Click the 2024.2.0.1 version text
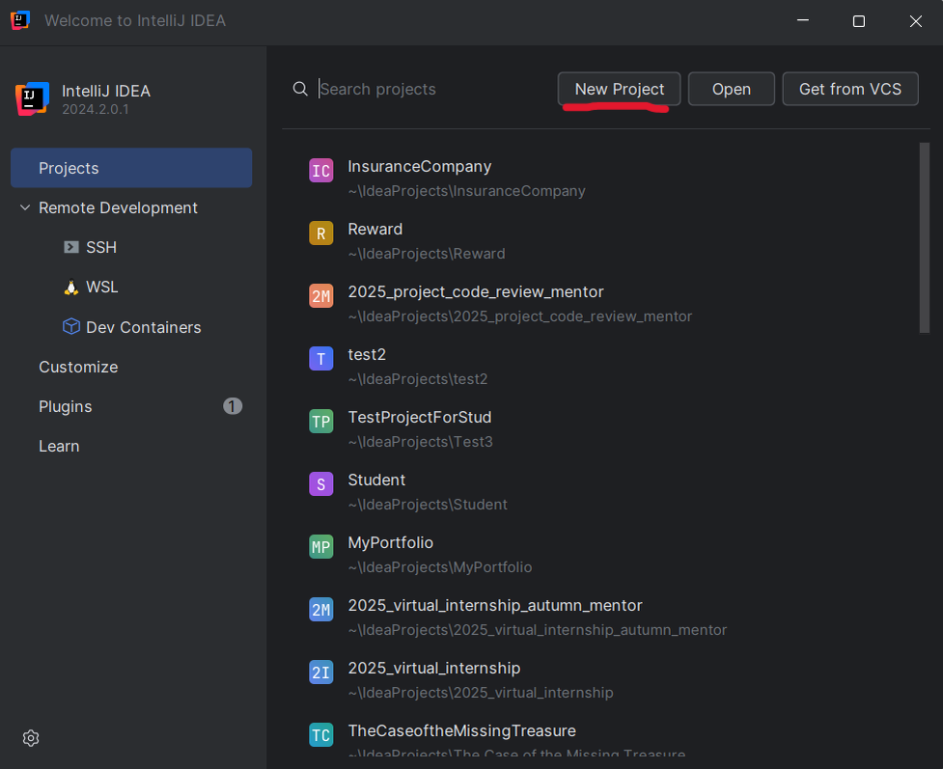The image size is (943, 769). tap(95, 109)
